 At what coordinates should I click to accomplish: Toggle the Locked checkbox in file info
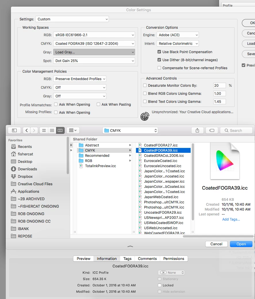[160, 285]
